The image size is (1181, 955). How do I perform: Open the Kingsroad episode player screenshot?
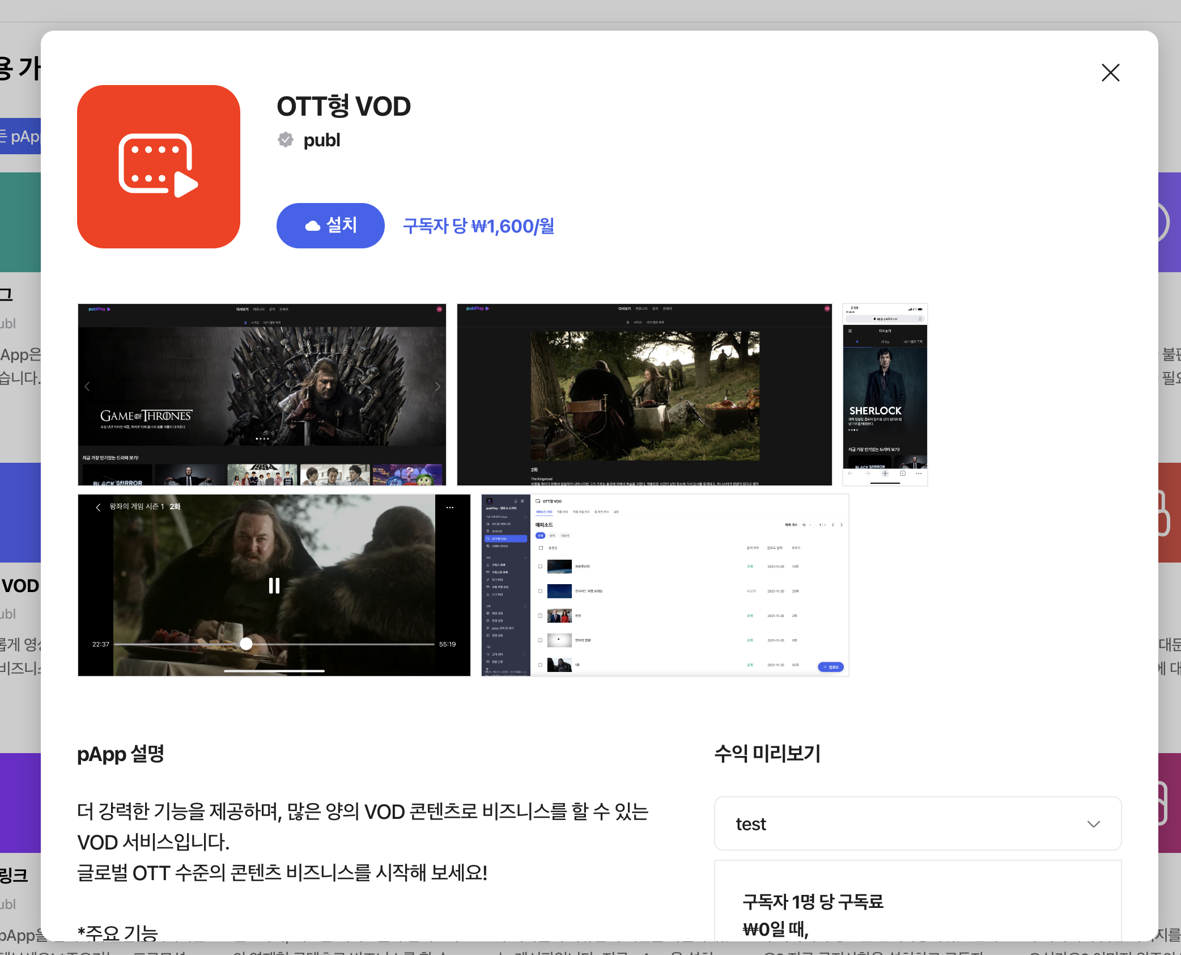pos(644,395)
